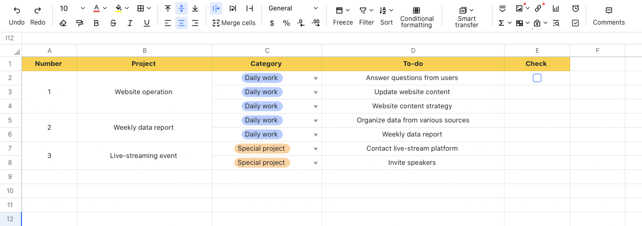Select the fill color paint bucket
Image resolution: width=642 pixels, height=226 pixels.
pos(119,9)
